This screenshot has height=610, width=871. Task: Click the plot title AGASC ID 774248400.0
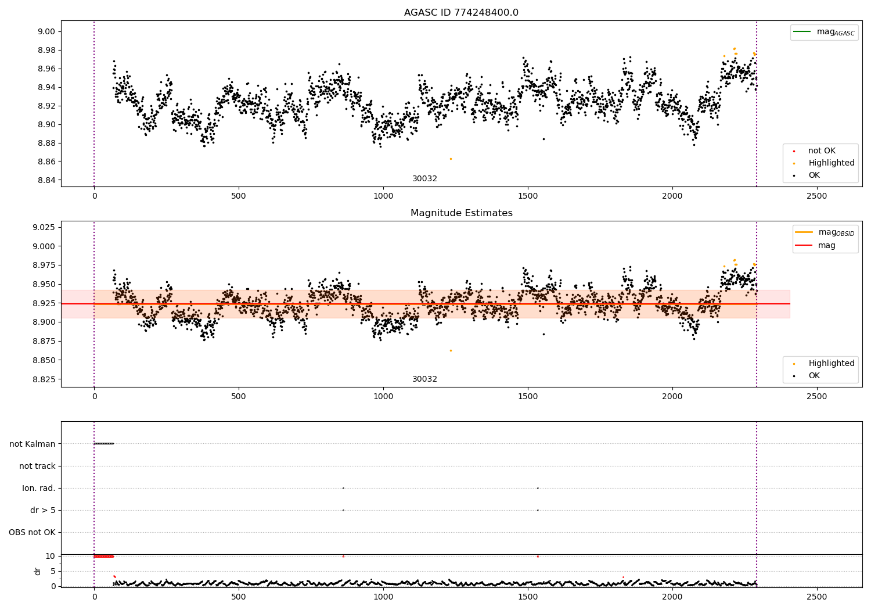pyautogui.click(x=461, y=13)
